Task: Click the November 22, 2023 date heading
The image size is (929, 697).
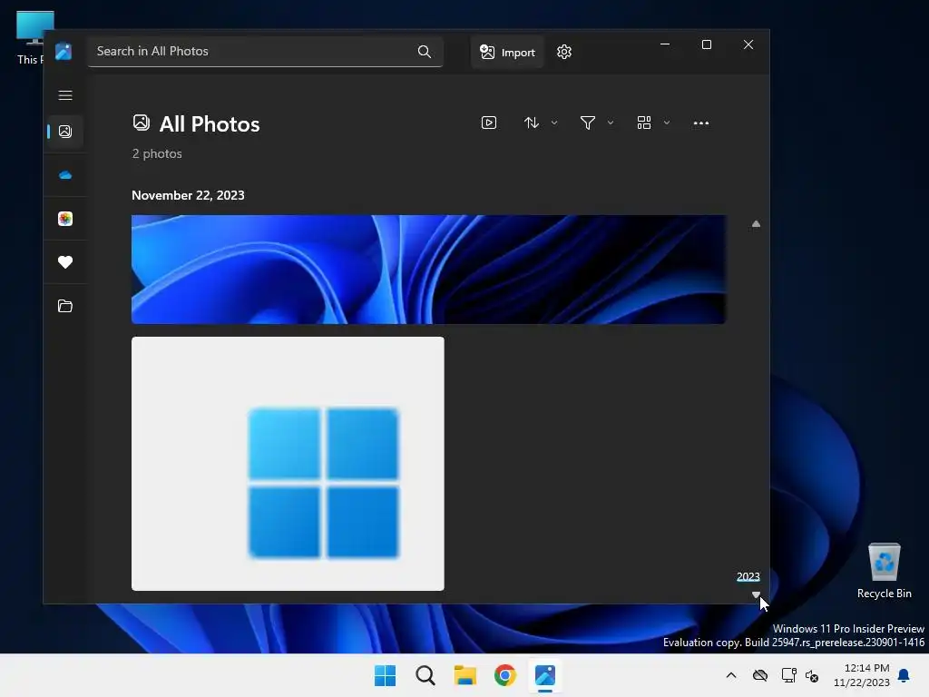Action: (188, 195)
